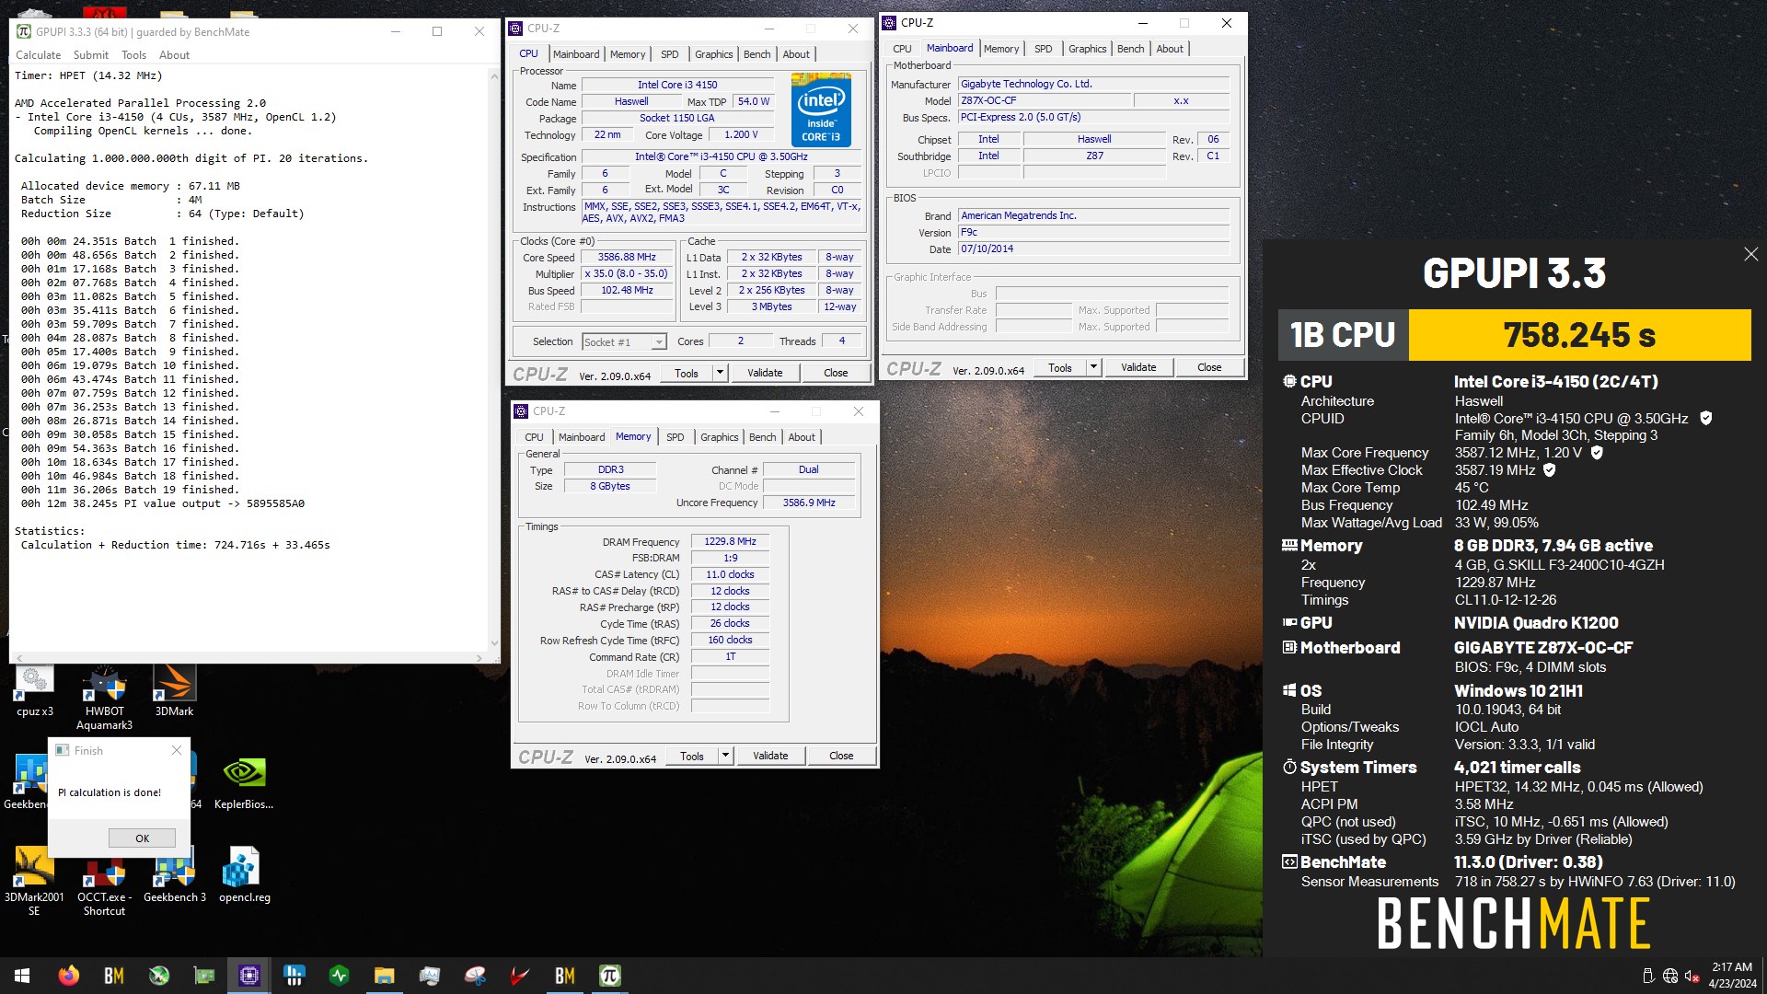Screen dimensions: 1767x994
Task: Switch to CPU tab in CPU-Z Memory window
Action: (534, 437)
